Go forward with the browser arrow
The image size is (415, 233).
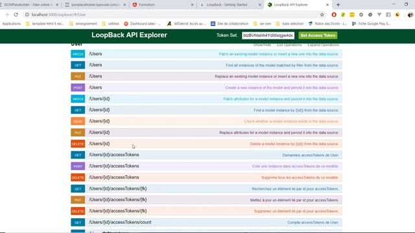coord(7,15)
